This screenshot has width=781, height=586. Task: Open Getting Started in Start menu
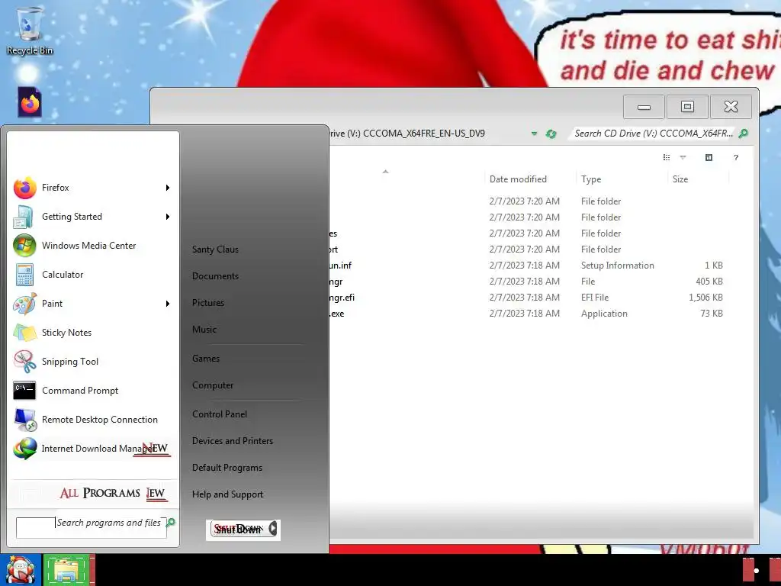92,217
